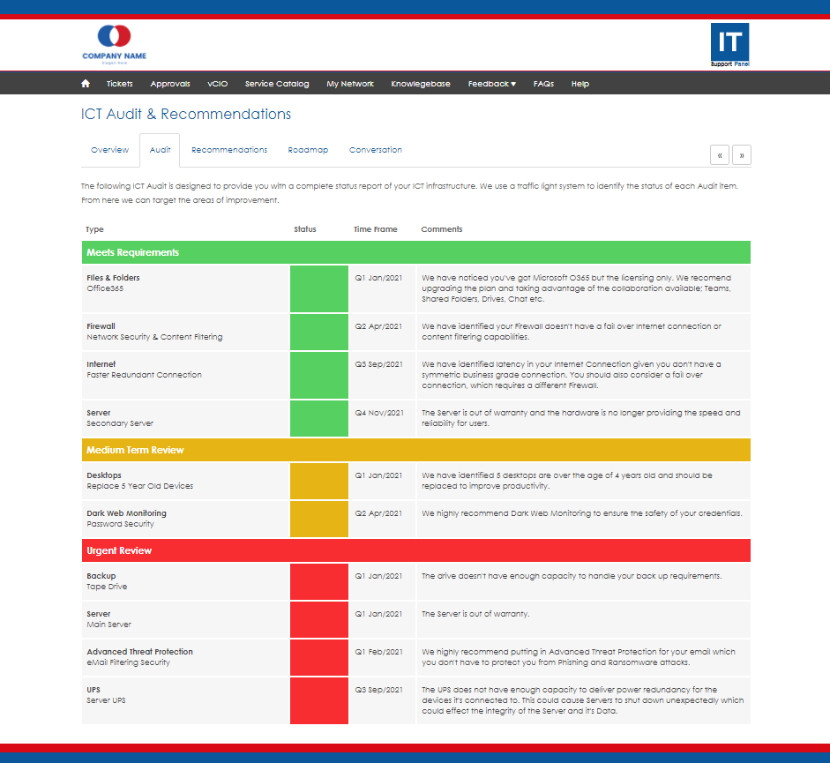Switch to the Overview tab
Image resolution: width=830 pixels, height=763 pixels.
tap(110, 150)
